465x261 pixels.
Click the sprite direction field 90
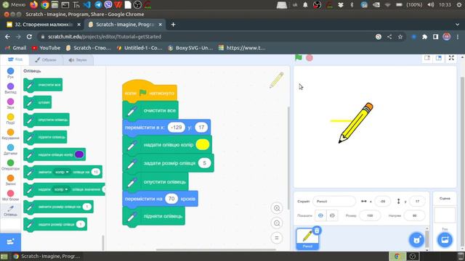pyautogui.click(x=414, y=215)
